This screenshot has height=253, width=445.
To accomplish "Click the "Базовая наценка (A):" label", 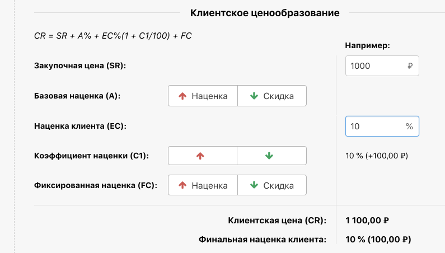I will point(77,96).
